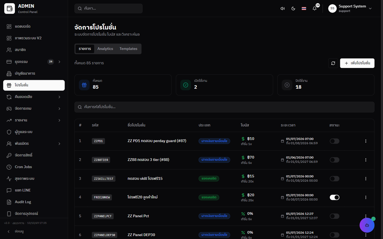
Task: Go to แดชบอร์ด dashboard in sidebar
Action: (34, 27)
